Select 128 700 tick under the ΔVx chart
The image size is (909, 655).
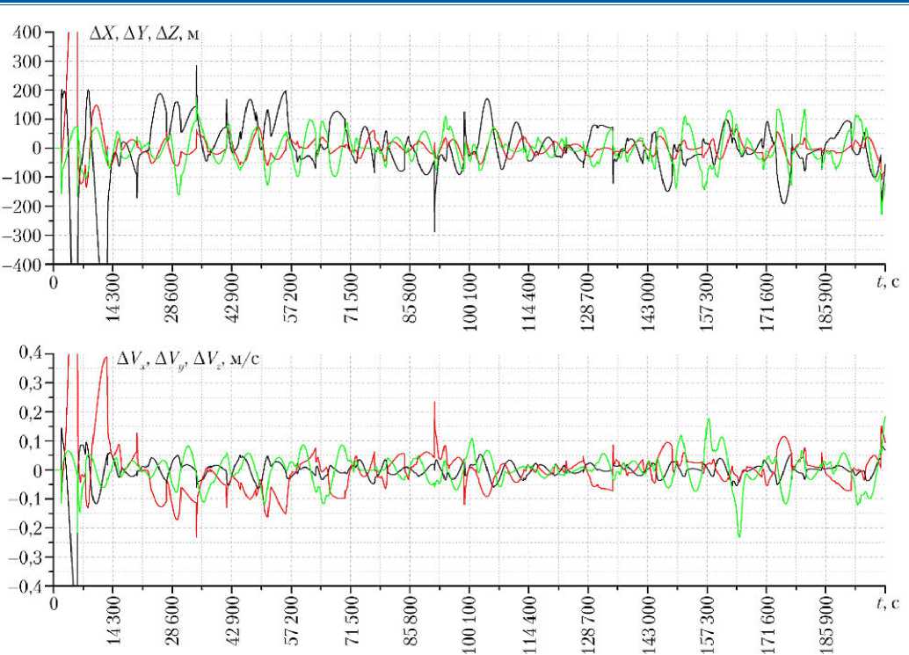588,624
